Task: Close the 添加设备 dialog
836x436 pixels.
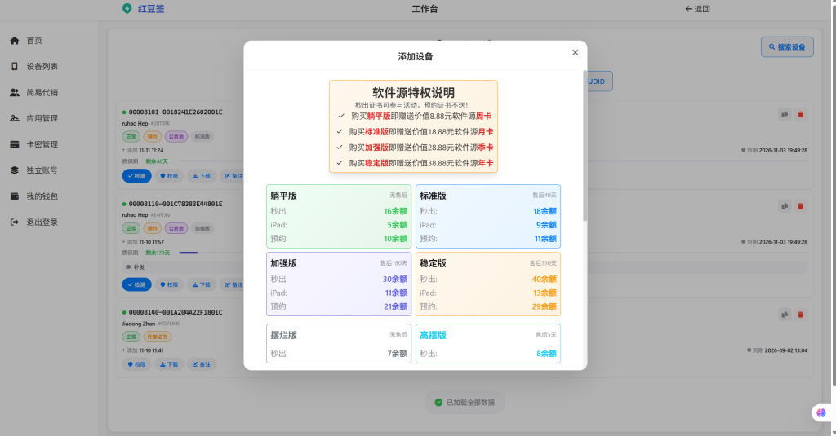Action: pyautogui.click(x=575, y=52)
